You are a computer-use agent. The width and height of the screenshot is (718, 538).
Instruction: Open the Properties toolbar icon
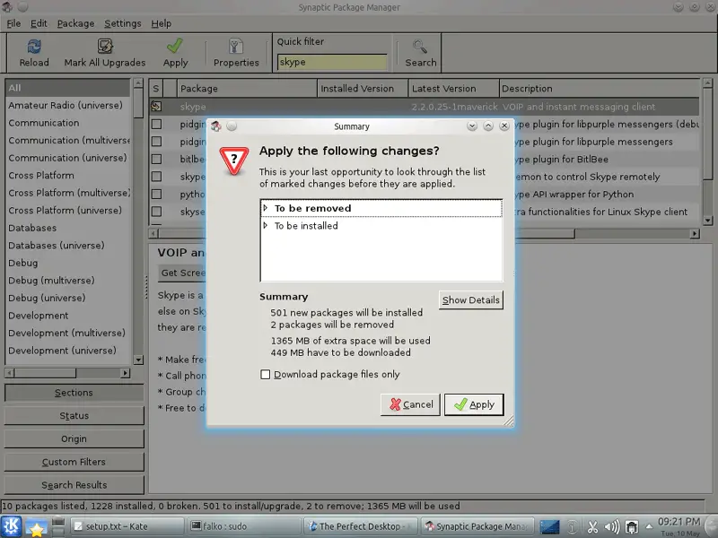tap(236, 47)
